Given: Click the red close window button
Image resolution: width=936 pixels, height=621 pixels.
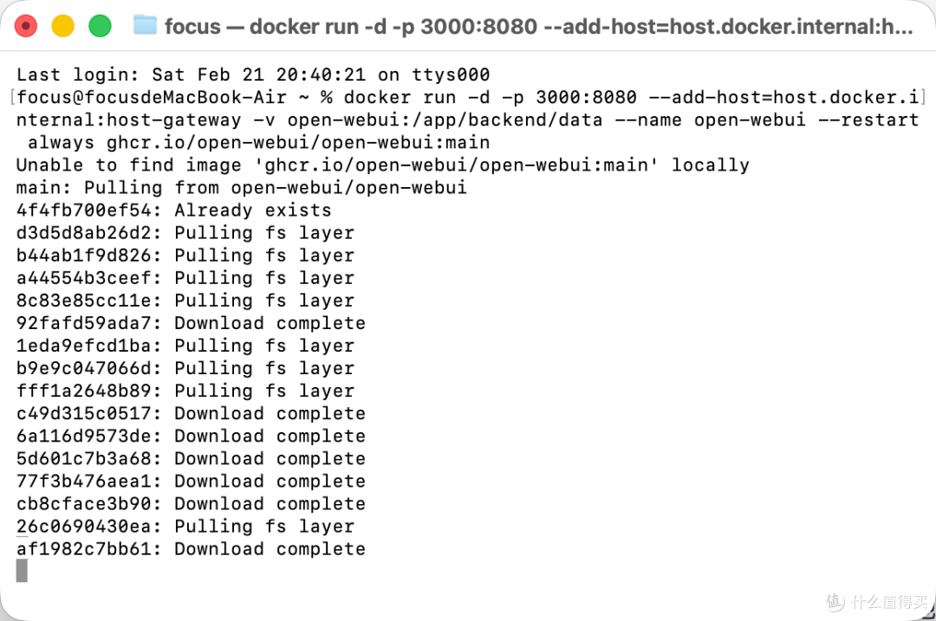Looking at the screenshot, I should click(26, 26).
